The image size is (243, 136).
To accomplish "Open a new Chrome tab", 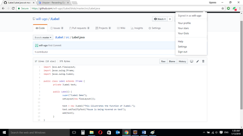I will click(74, 3).
